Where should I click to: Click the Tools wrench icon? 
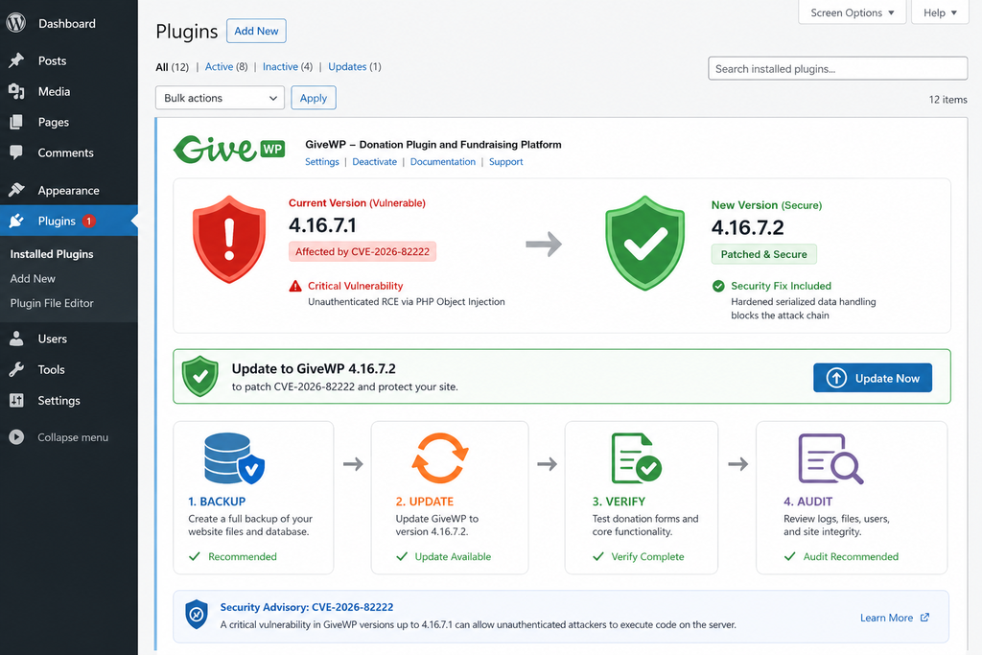[16, 369]
